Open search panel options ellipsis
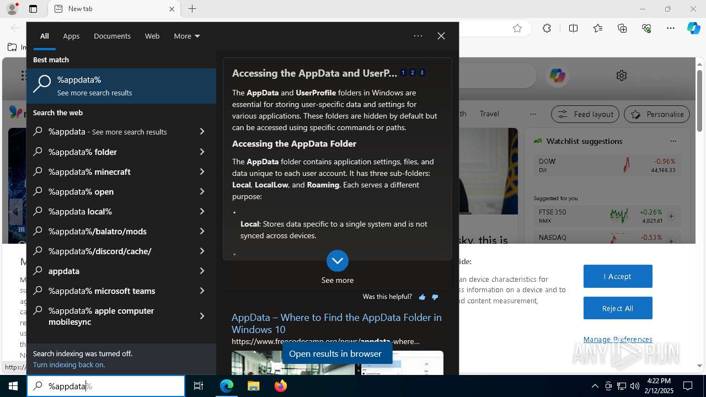The height and width of the screenshot is (397, 706). tap(418, 36)
